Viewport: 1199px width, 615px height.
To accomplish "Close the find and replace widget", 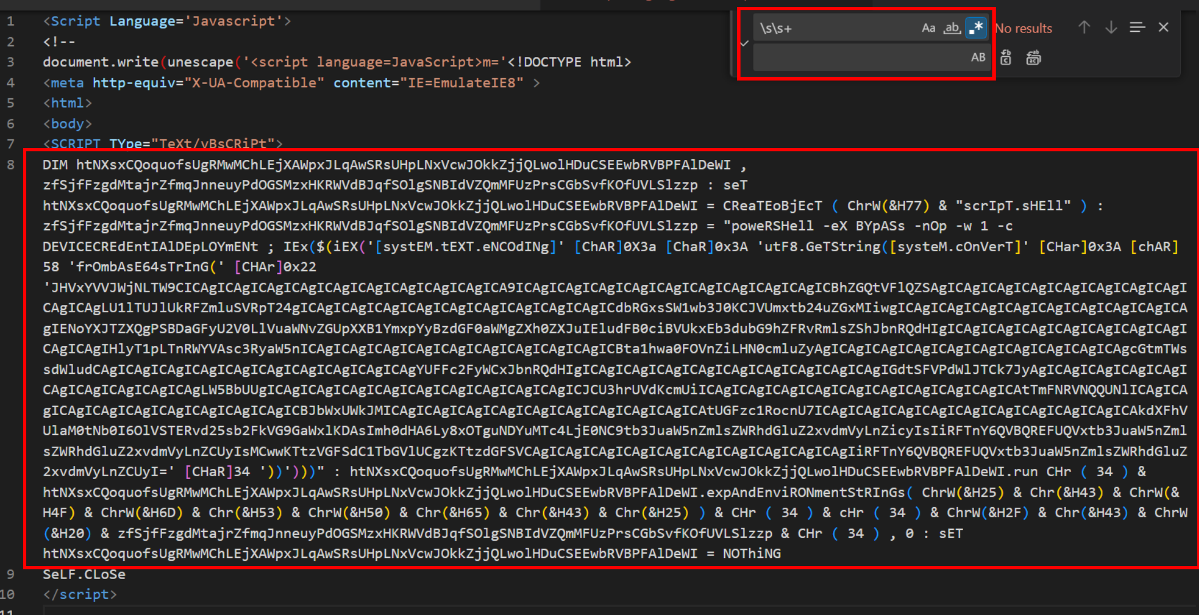I will pyautogui.click(x=1164, y=27).
